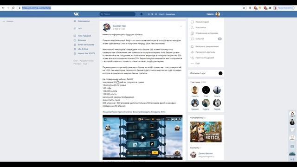Image resolution: width=297 pixels, height=167 pixels.
Task: Skip to next track in VK header
Action: 156,14
